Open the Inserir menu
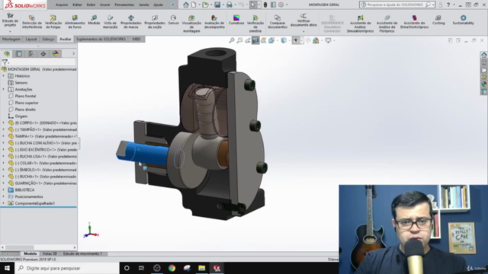Screen dimensions: 488x274 point(105,5)
